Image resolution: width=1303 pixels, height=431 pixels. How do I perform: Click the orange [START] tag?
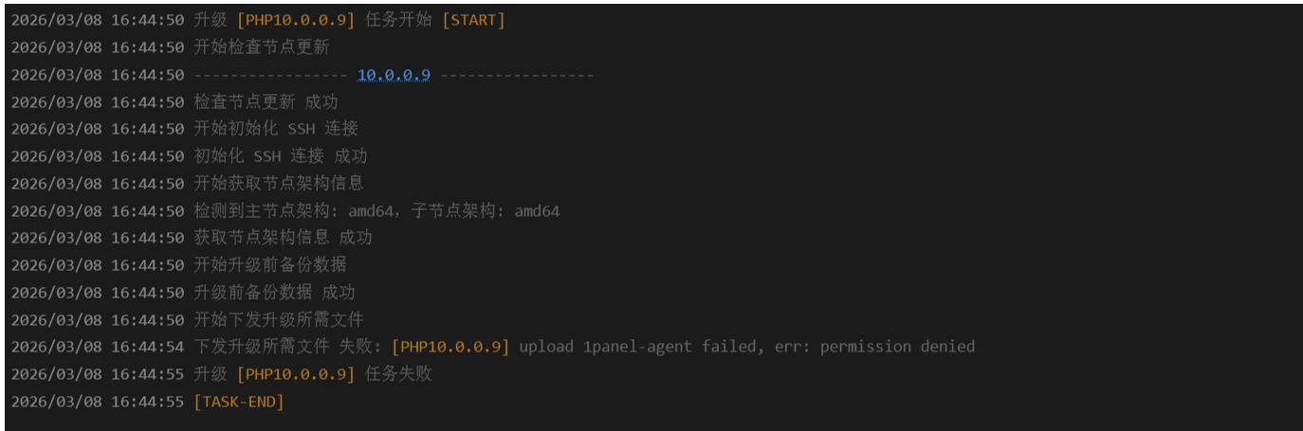point(473,20)
